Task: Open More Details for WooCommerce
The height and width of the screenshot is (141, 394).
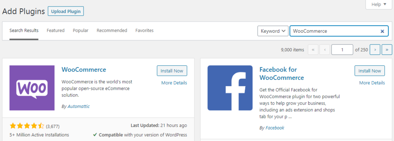Action: [x=174, y=83]
